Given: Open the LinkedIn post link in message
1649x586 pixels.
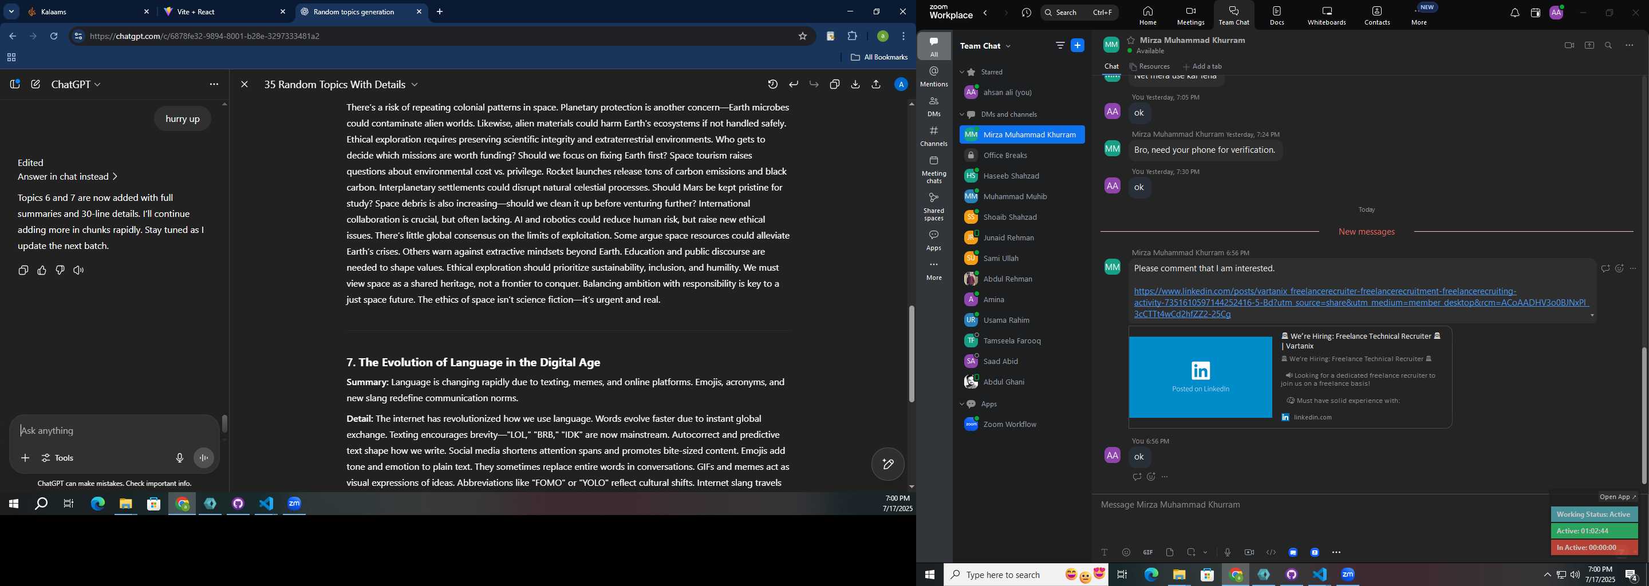Looking at the screenshot, I should click(x=1361, y=303).
